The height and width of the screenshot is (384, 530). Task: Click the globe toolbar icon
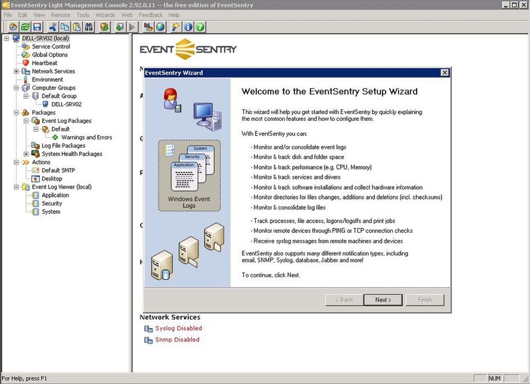160,27
